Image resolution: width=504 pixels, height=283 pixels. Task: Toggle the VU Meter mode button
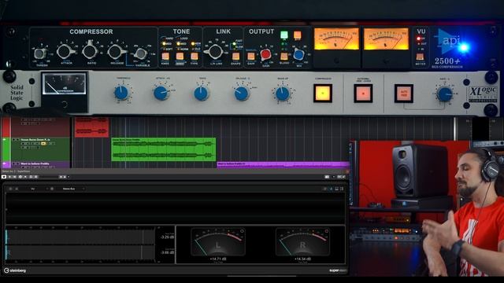click(x=420, y=57)
